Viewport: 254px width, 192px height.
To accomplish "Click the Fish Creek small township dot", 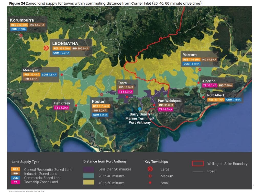I will [x=76, y=106].
